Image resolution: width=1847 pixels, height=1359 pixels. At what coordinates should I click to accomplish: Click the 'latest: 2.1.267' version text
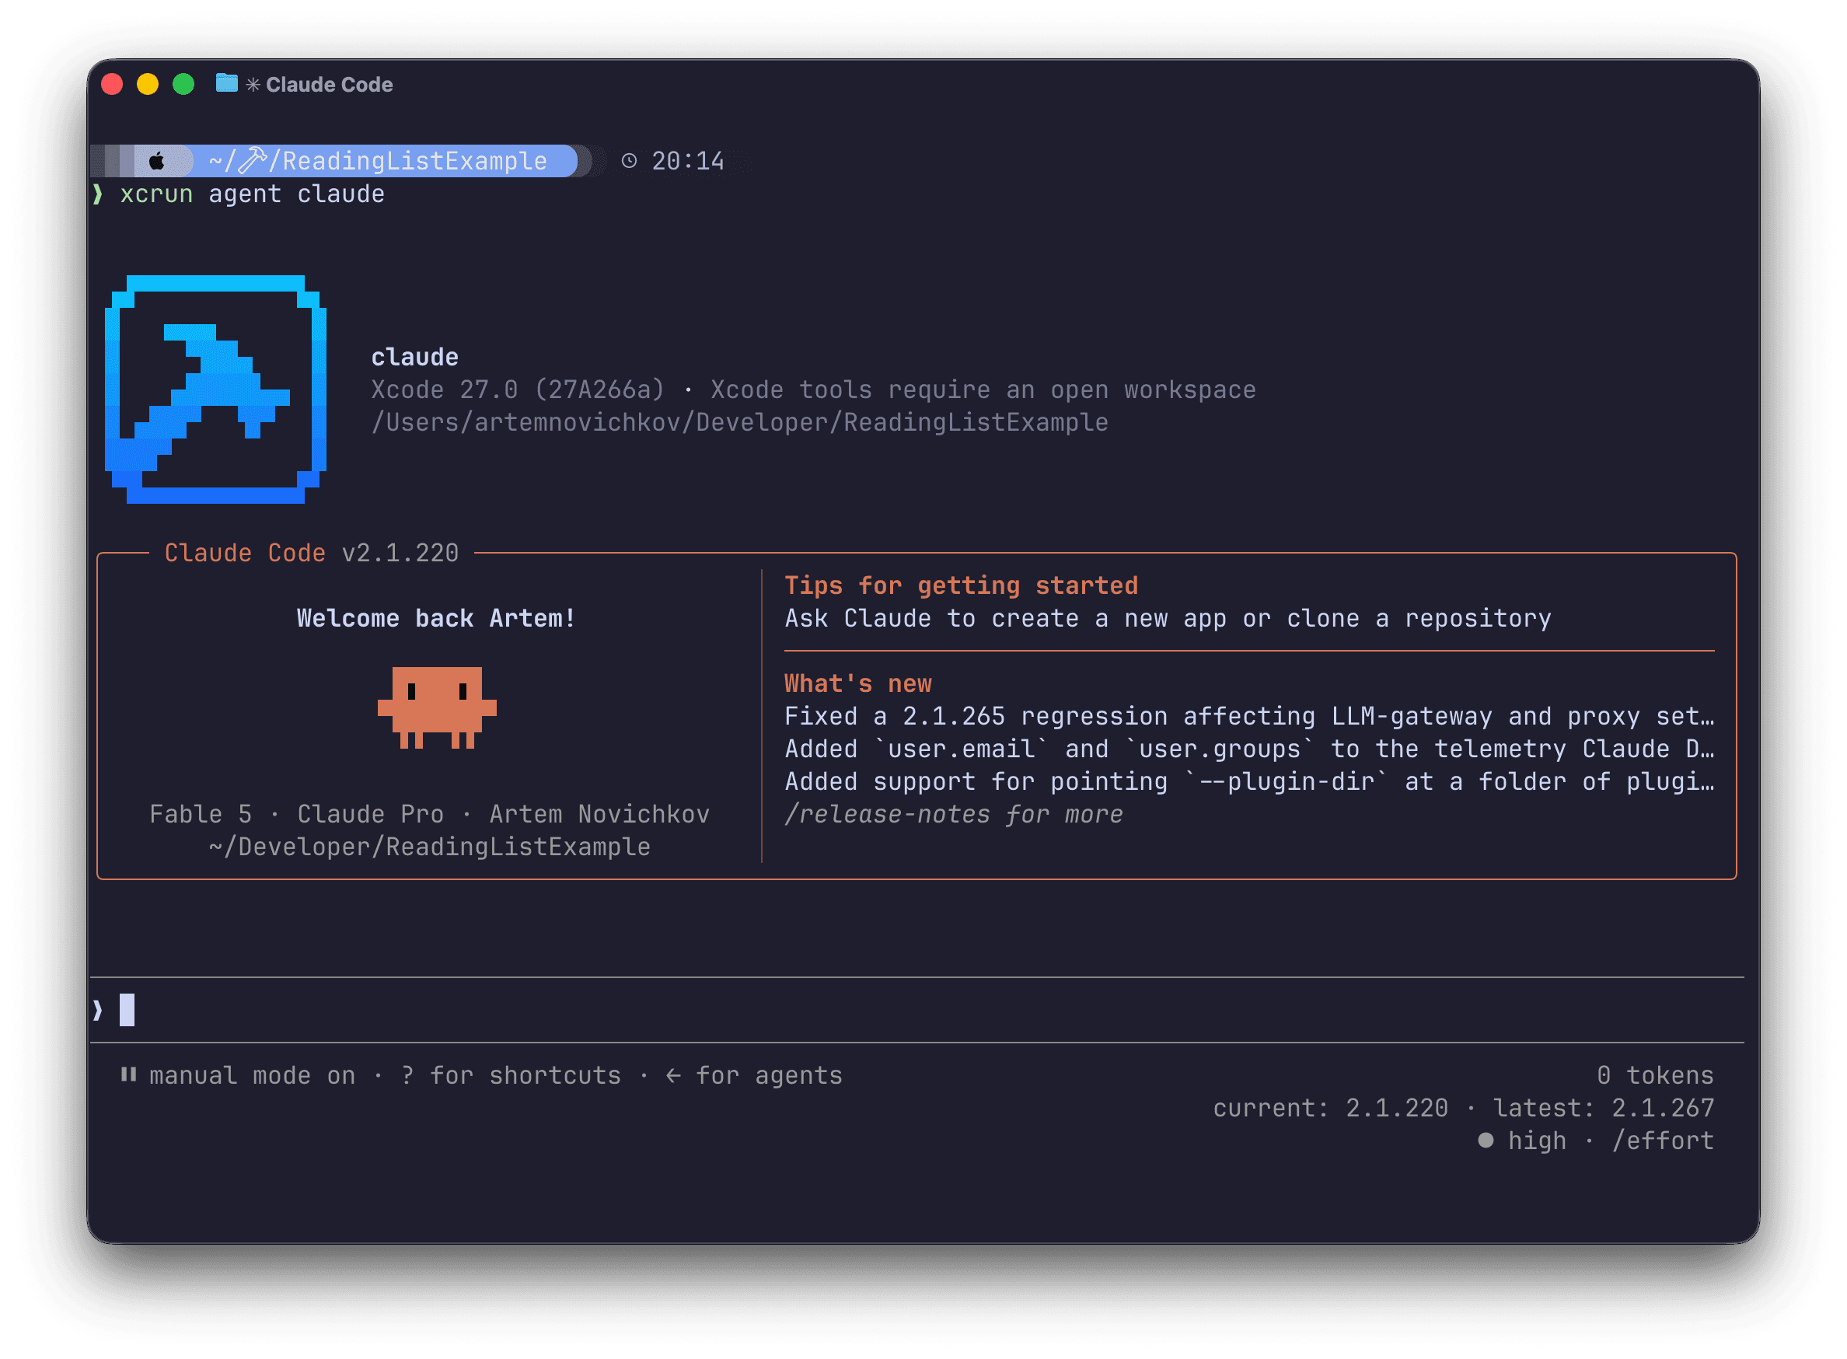[x=1604, y=1107]
